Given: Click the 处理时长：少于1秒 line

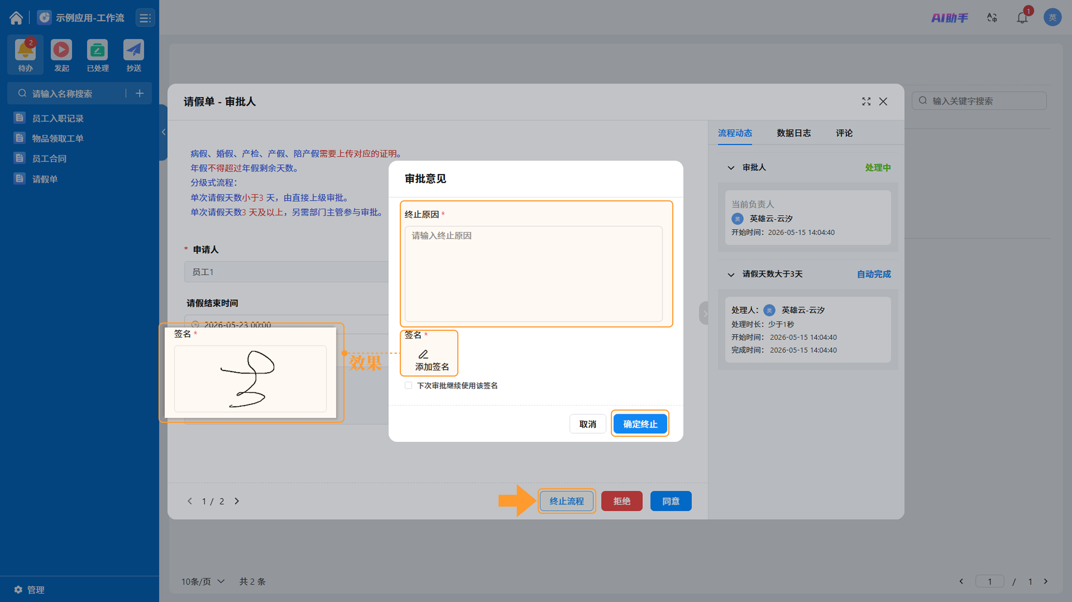Looking at the screenshot, I should [762, 324].
